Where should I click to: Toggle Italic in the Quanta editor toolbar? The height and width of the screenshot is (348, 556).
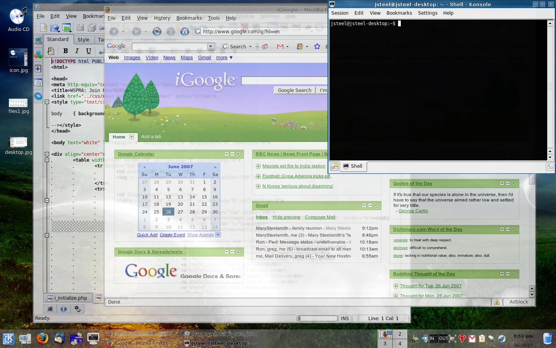coord(77,51)
